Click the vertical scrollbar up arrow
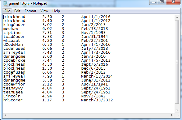The width and height of the screenshot is (182, 120). (177, 17)
